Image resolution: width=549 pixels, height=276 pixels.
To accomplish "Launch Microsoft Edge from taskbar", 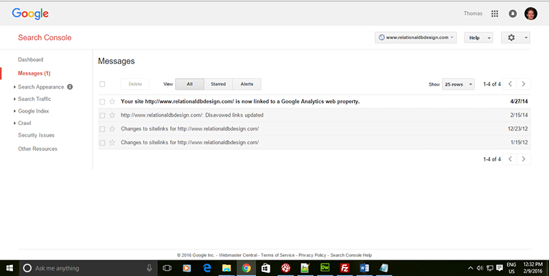I will pos(207,268).
